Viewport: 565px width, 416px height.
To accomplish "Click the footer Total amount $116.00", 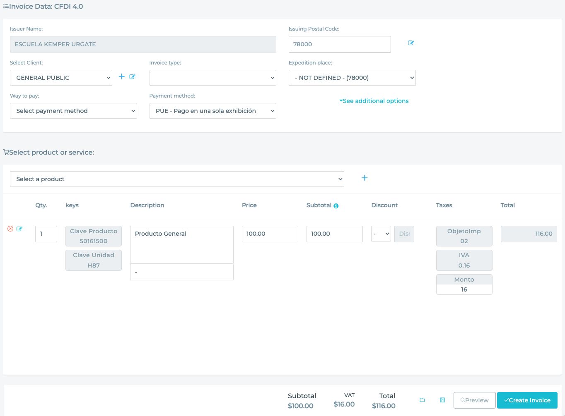I will click(x=384, y=406).
